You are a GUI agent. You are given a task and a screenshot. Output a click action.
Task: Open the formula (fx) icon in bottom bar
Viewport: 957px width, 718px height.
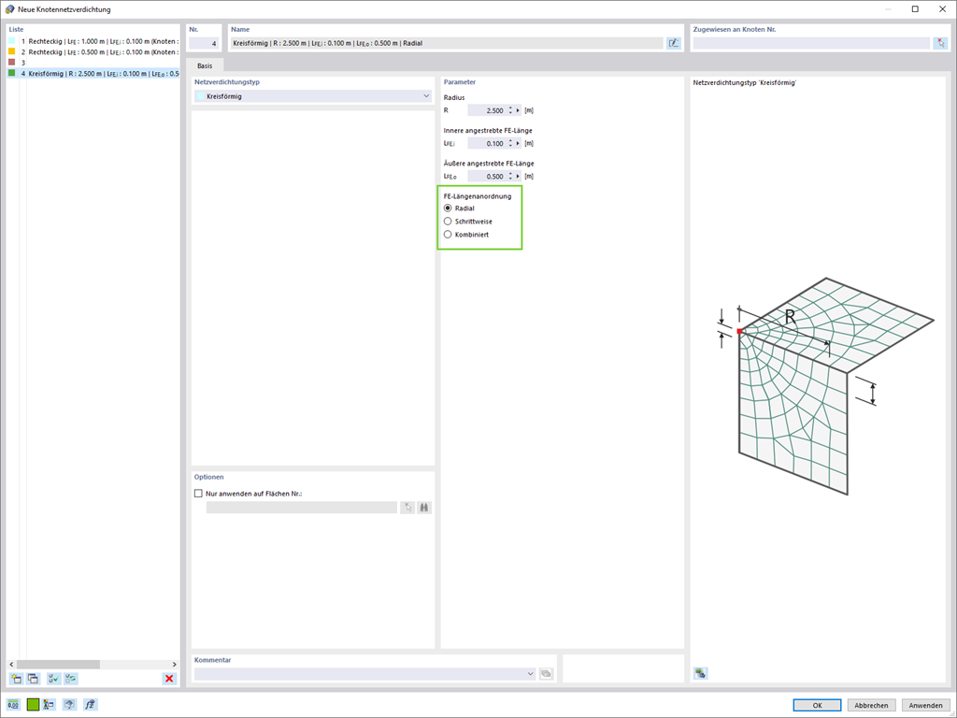click(91, 705)
